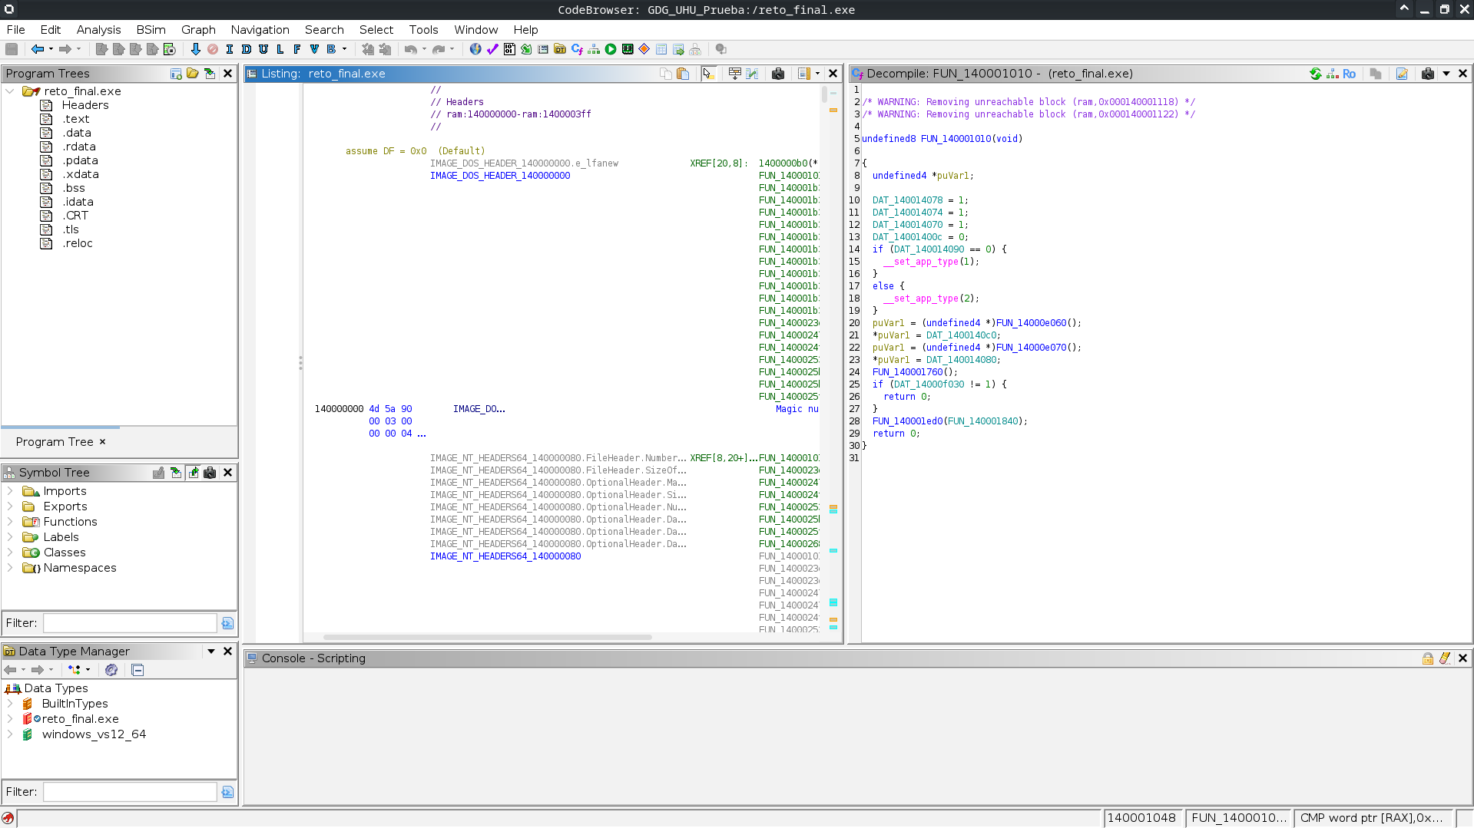Click the green Script Manager run icon
The width and height of the screenshot is (1474, 828).
(611, 49)
